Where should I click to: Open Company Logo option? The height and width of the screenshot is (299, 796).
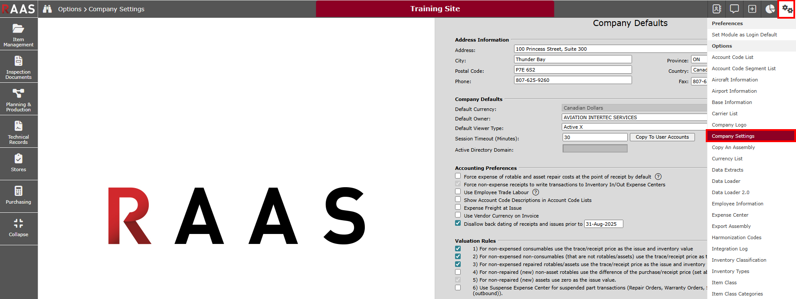pos(751,125)
